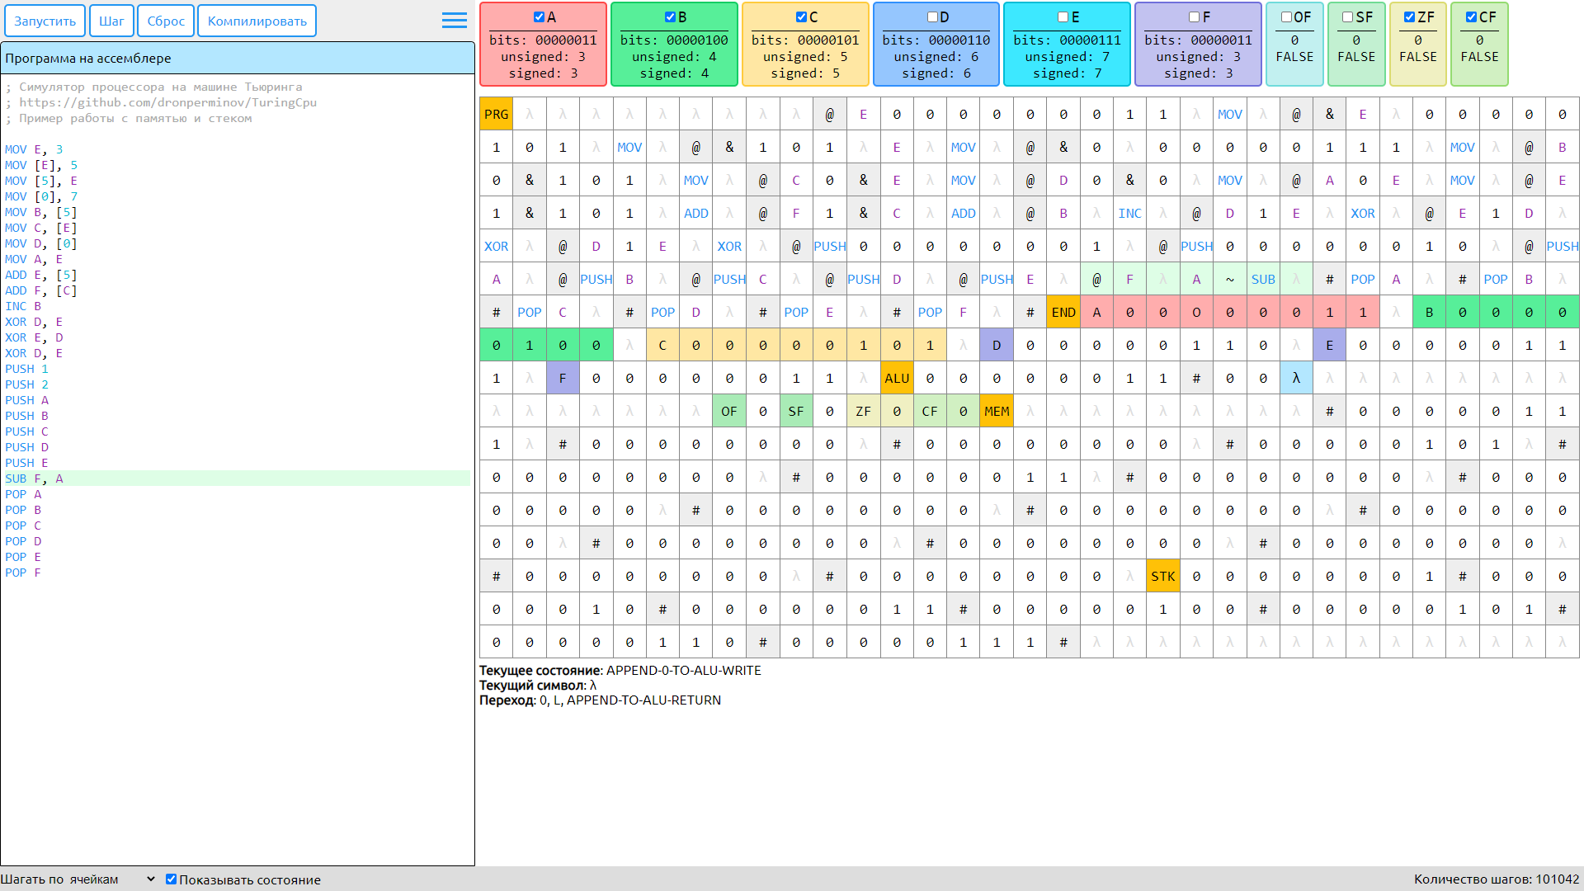
Task: Disable the 'Показывать состояние' checkbox
Action: click(x=172, y=879)
